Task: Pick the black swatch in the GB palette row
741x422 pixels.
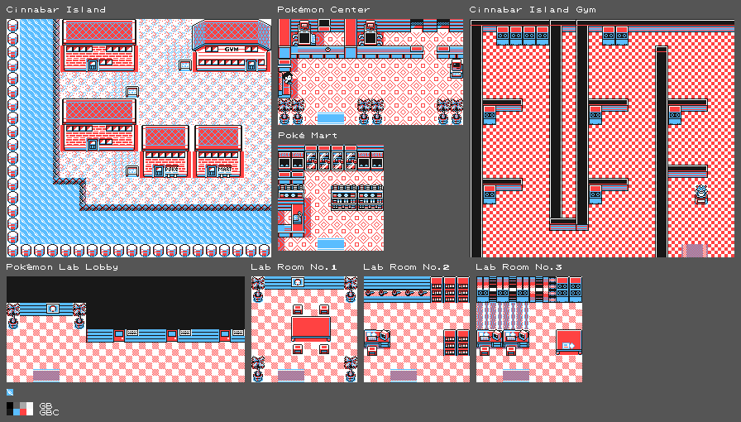Action: tap(10, 405)
